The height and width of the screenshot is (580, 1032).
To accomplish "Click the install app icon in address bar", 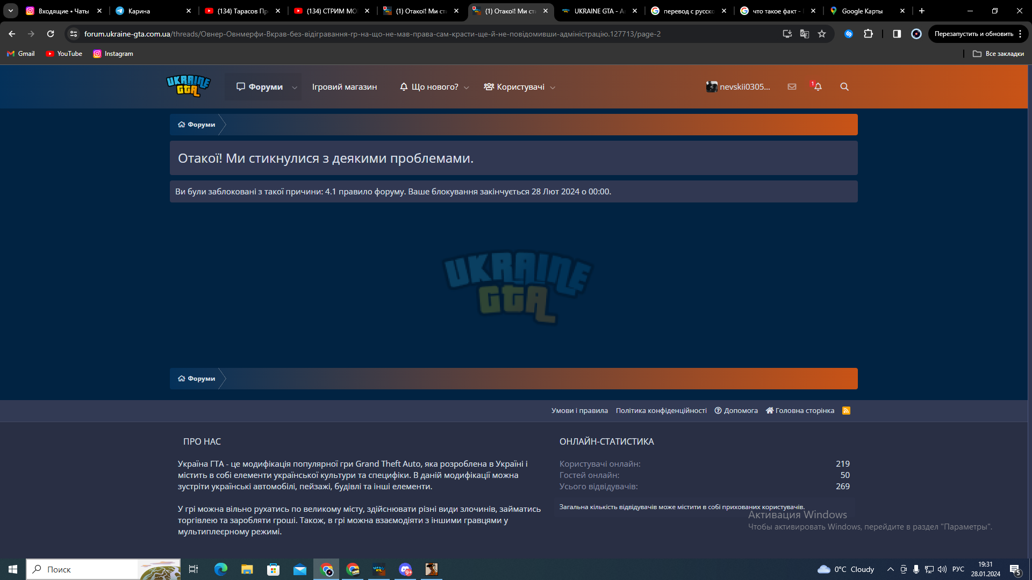I will pos(787,34).
